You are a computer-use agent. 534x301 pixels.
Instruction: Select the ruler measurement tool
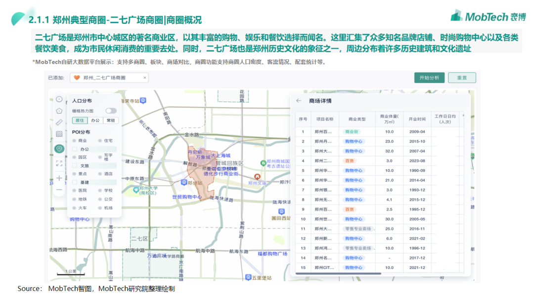click(x=59, y=122)
